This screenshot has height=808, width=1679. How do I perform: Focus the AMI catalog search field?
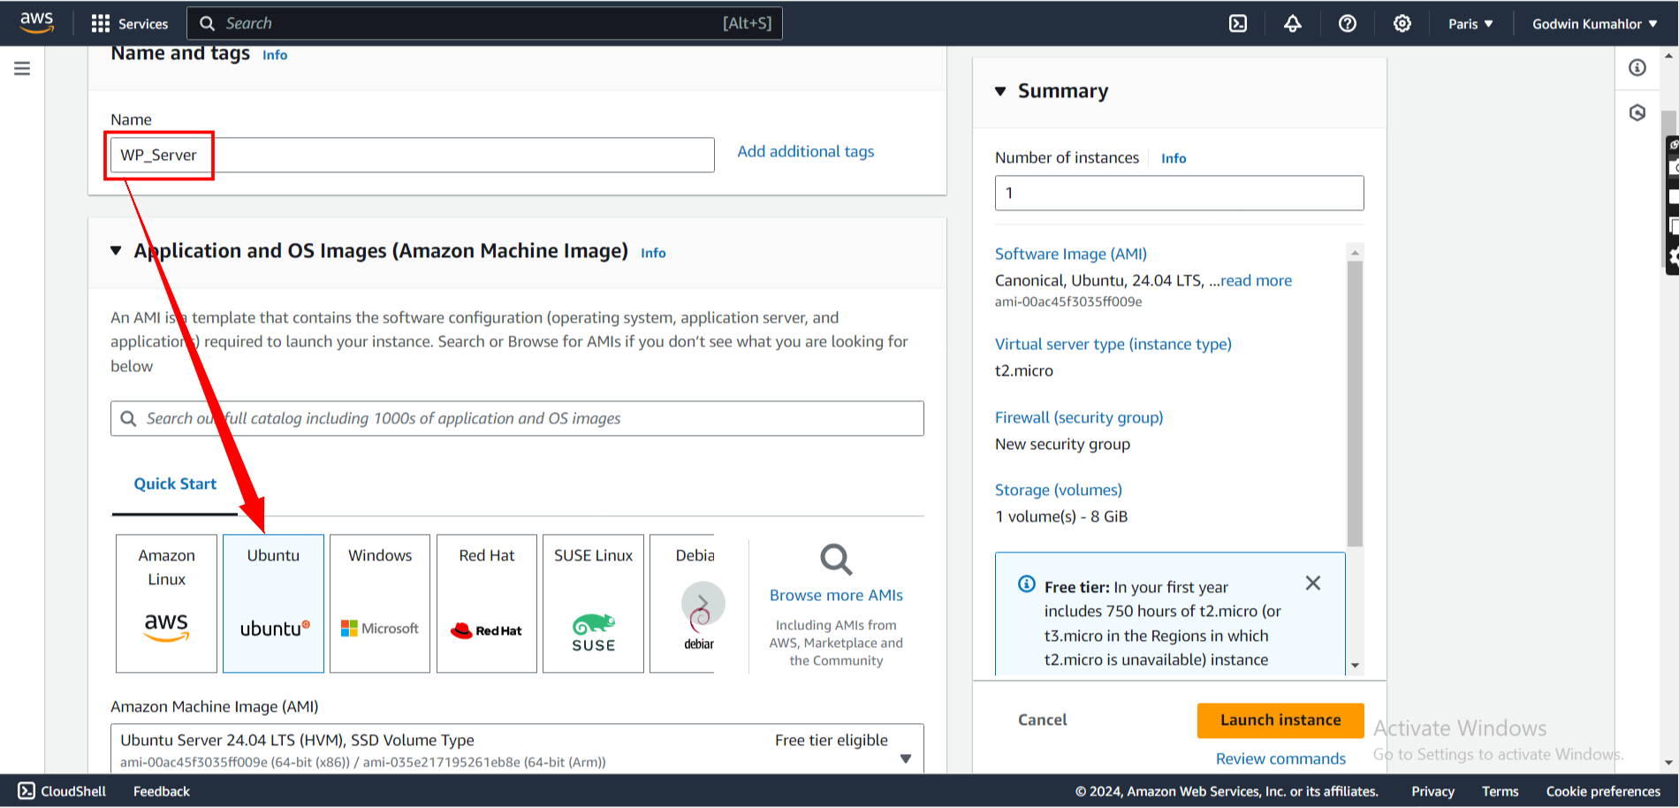tap(517, 418)
